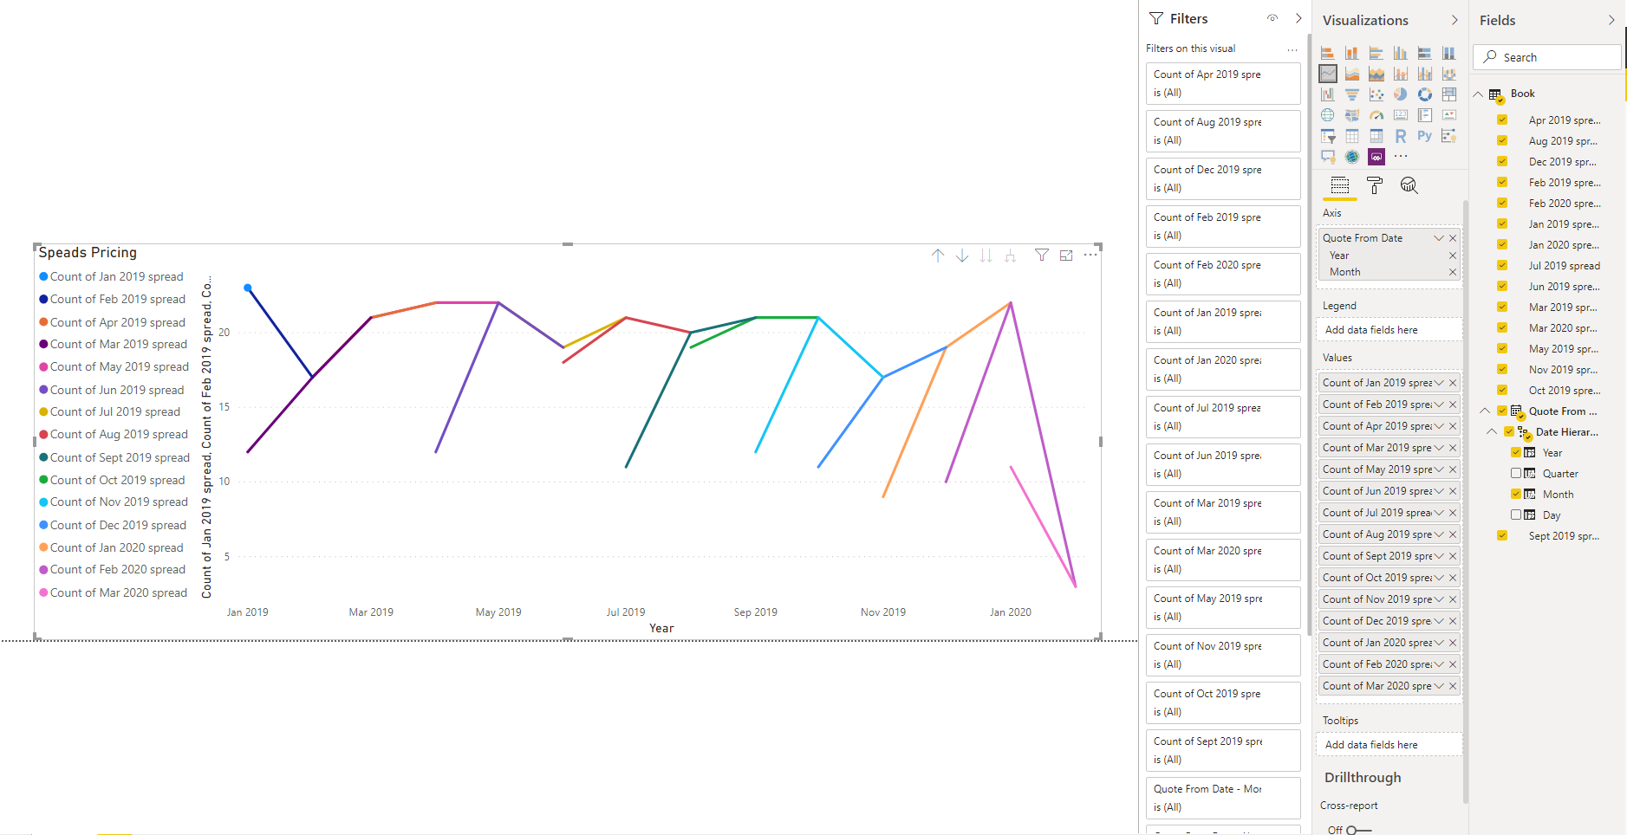Collapse the Filters pane chevron
Screen dimensions: 1627x835
1298,18
